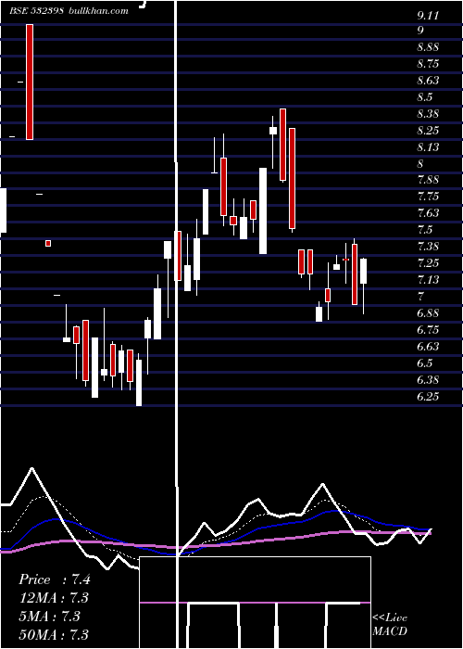Click the tall red candlestick near 9

pos(30,82)
